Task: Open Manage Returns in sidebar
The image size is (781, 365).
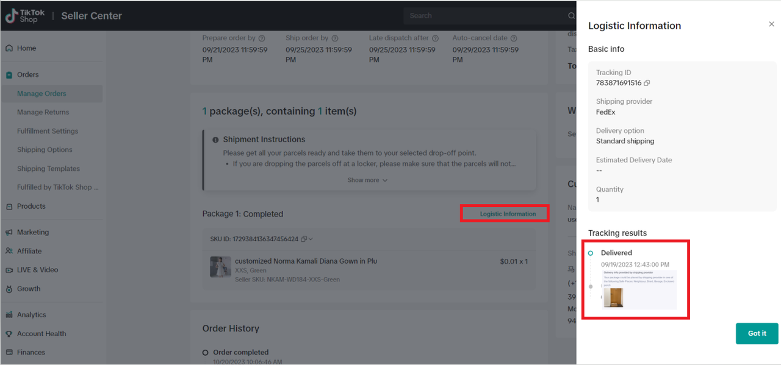Action: 43,112
